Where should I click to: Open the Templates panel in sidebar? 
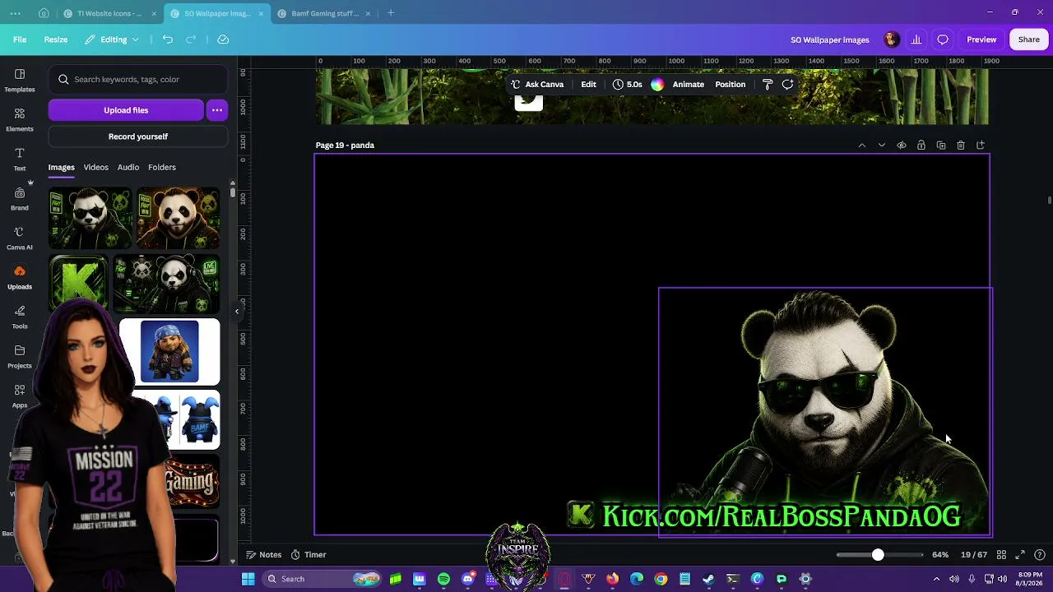[x=20, y=80]
